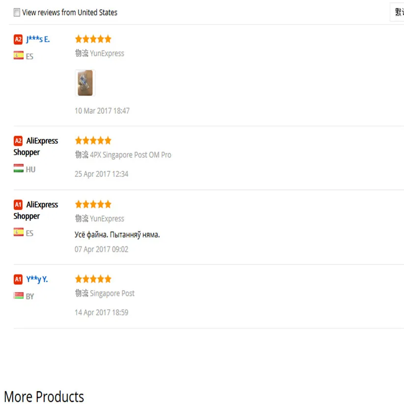
Task: Click the Усё файна review text
Action: point(117,235)
